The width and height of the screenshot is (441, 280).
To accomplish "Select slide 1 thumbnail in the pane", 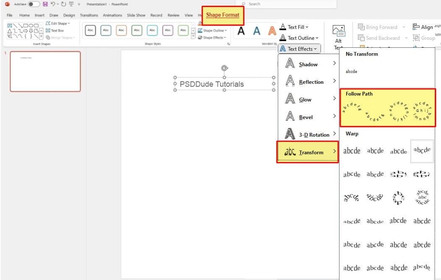I will [x=44, y=71].
